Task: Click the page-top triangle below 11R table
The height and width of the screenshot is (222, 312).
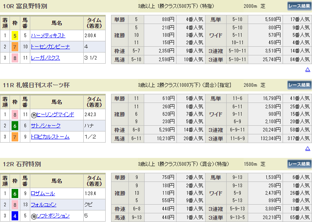Action: coord(307,148)
